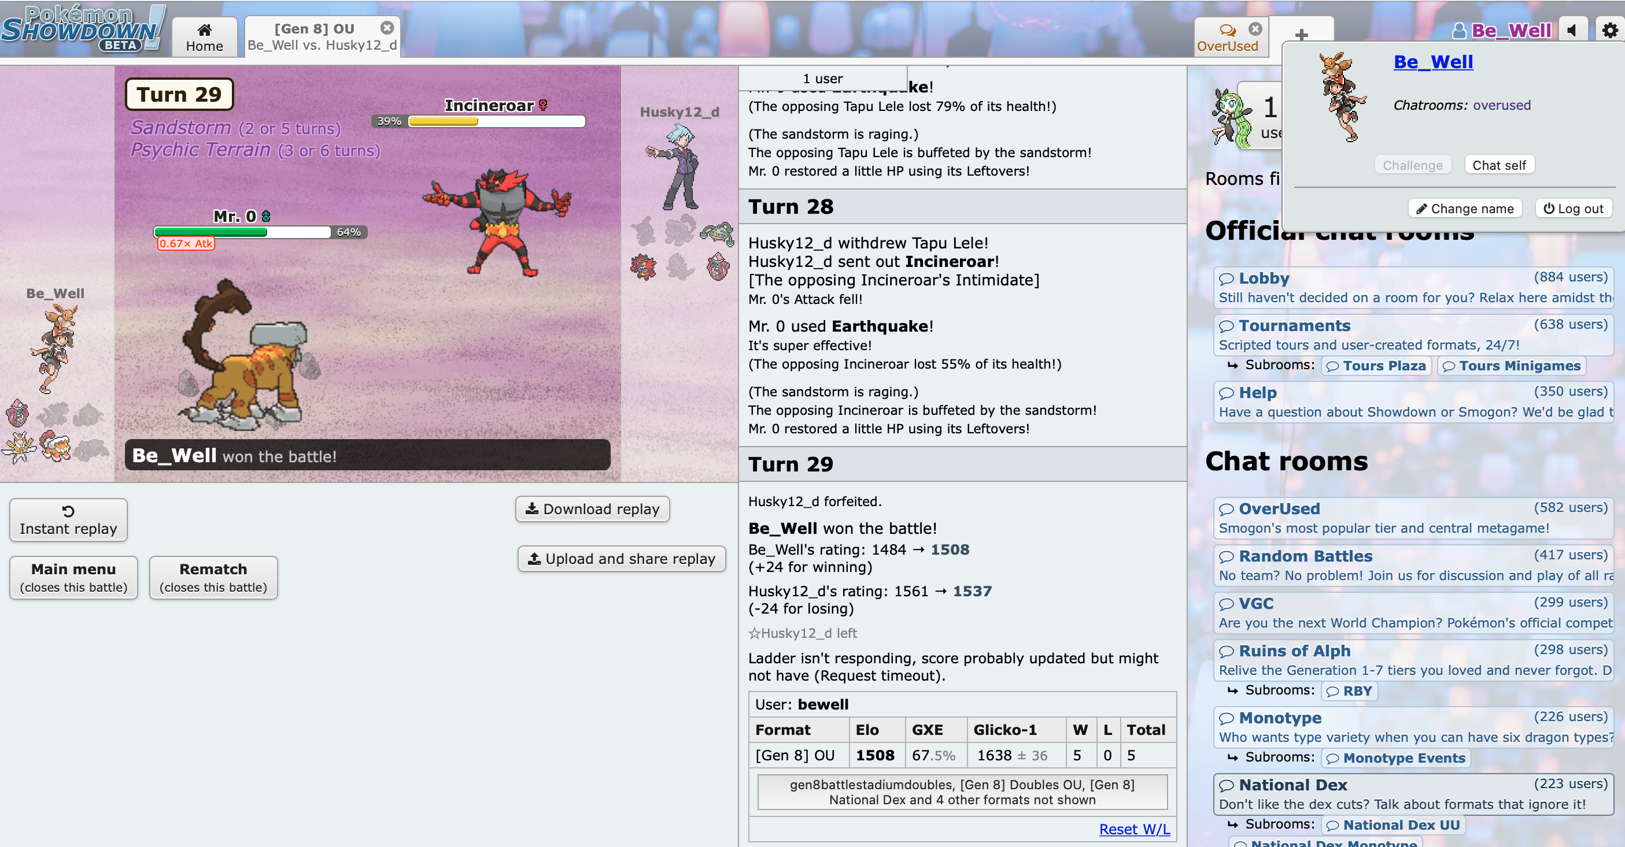Join the Lobby chat room

[x=1413, y=287]
